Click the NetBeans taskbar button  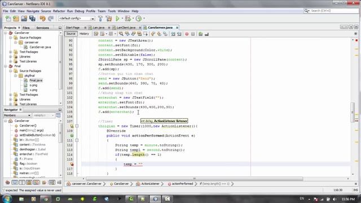(156, 199)
